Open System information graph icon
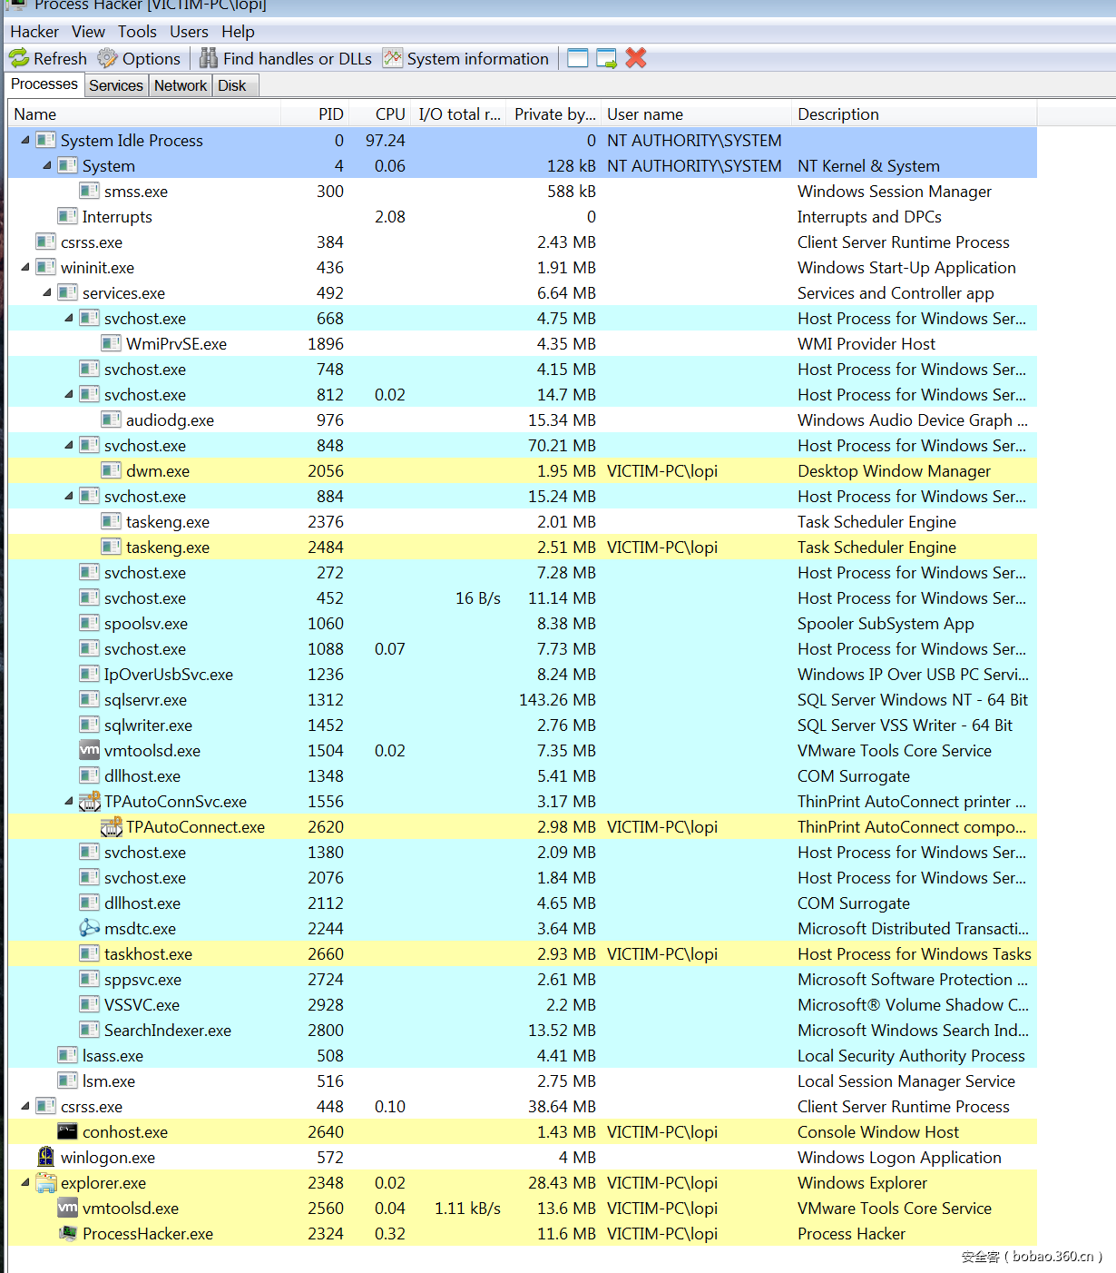This screenshot has width=1116, height=1273. (x=392, y=59)
